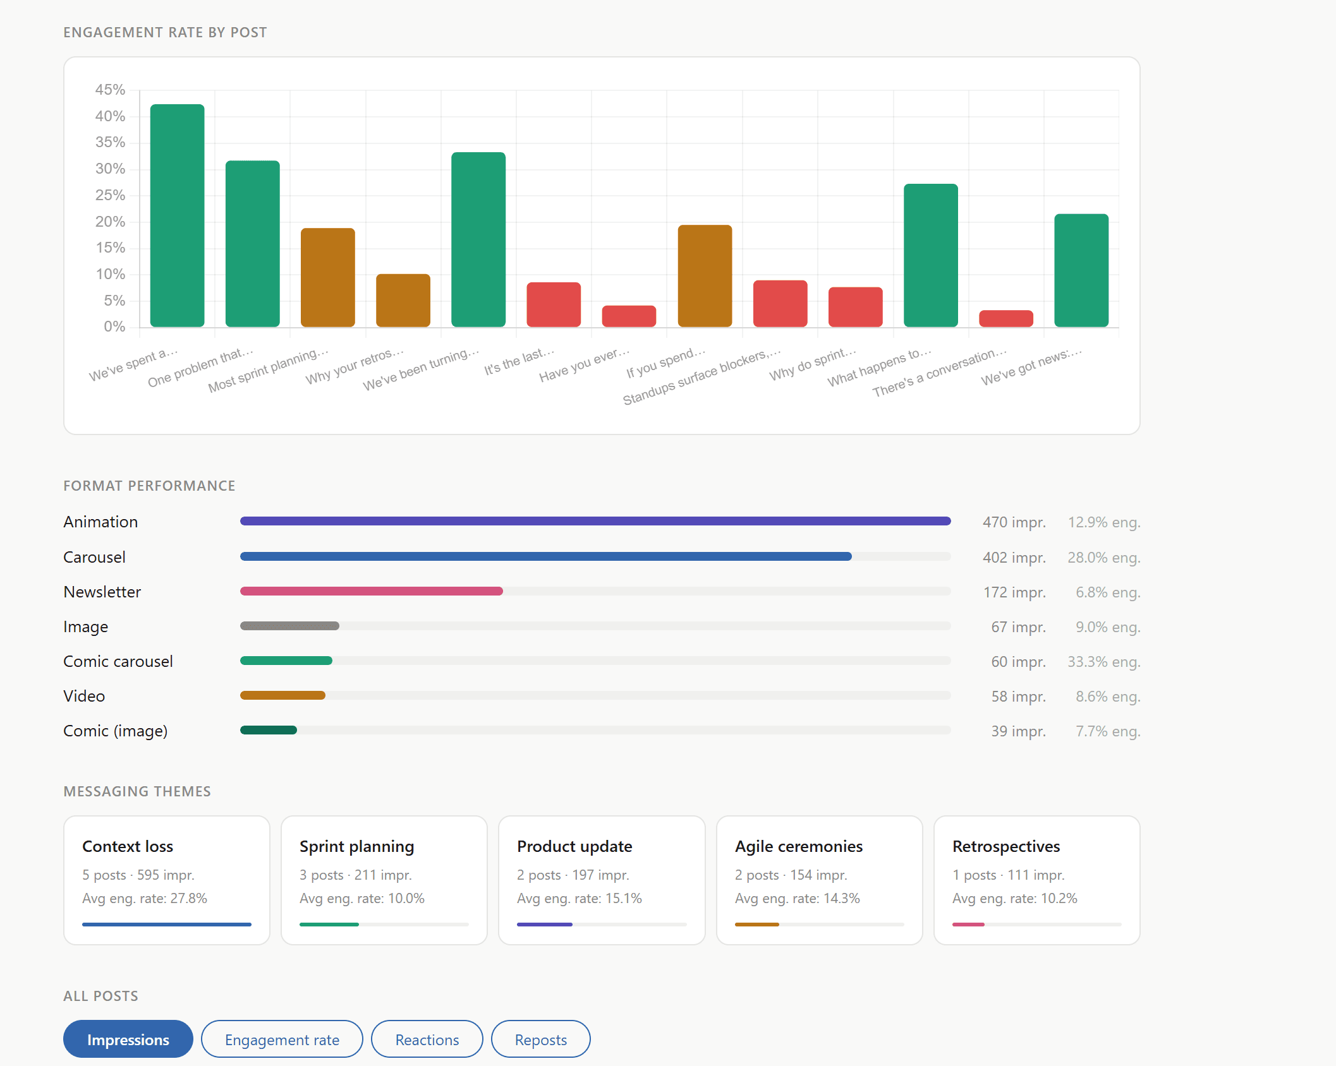Viewport: 1336px width, 1066px height.
Task: Switch to Engagement rate sorting
Action: pos(282,1039)
